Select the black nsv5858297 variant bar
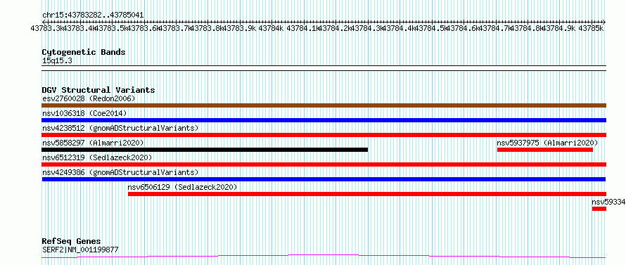 (x=205, y=150)
